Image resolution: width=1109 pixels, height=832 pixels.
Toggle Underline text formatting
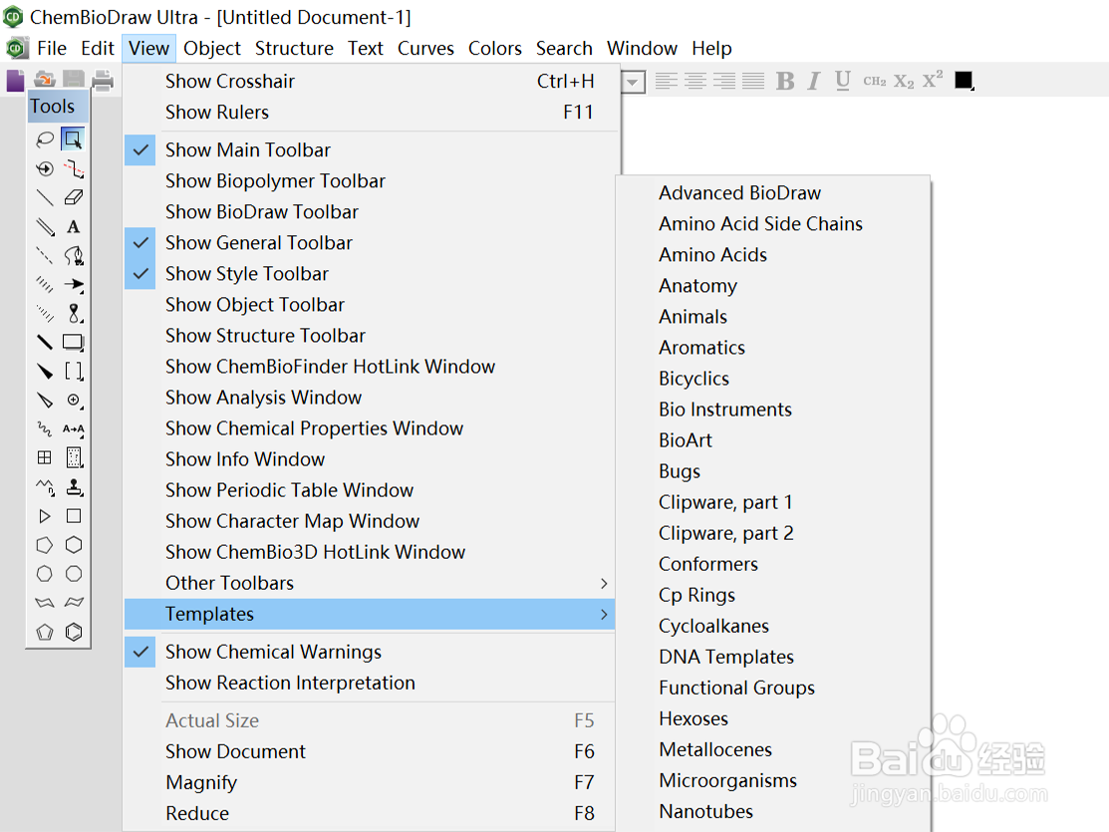(842, 81)
